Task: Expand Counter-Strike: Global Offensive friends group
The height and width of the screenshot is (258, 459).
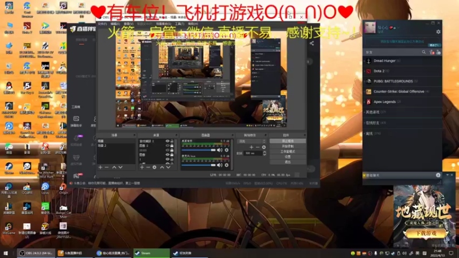Action: 402,92
